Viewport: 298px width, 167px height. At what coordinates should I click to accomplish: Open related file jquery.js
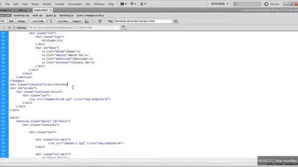tap(51, 15)
